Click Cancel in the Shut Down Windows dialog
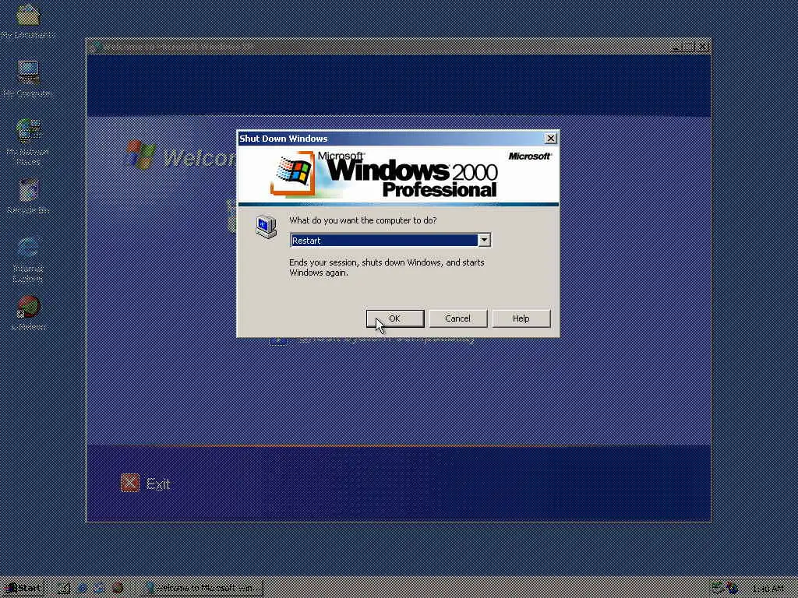 [x=457, y=318]
